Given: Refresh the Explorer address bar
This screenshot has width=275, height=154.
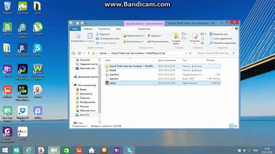Looking at the screenshot, I should point(190,53).
